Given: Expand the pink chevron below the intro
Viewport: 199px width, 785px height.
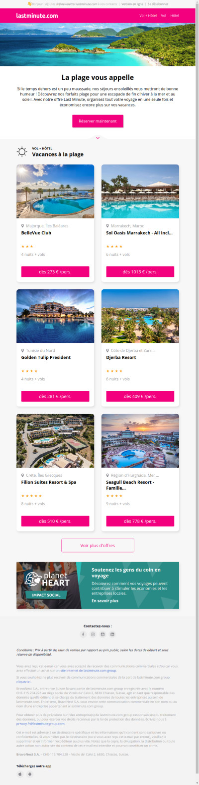Looking at the screenshot, I should click(x=98, y=137).
